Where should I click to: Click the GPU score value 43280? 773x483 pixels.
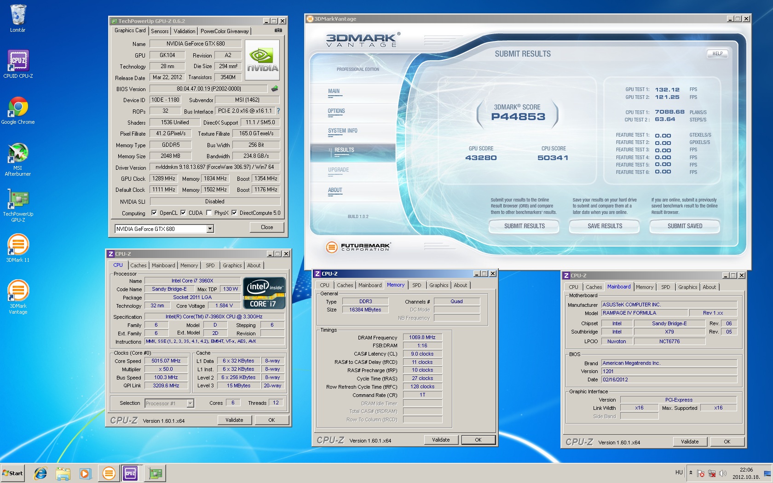click(x=481, y=158)
